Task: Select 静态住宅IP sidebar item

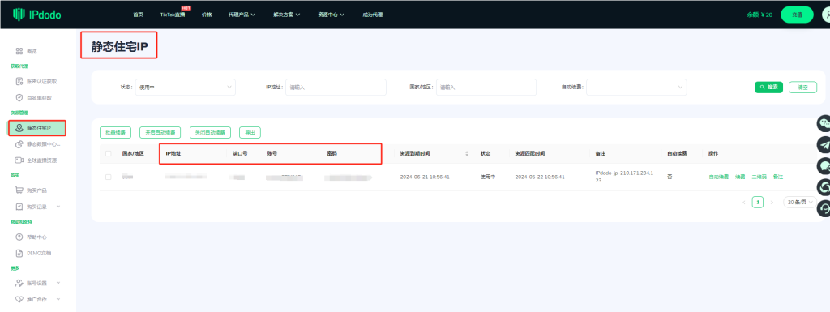Action: [x=36, y=128]
